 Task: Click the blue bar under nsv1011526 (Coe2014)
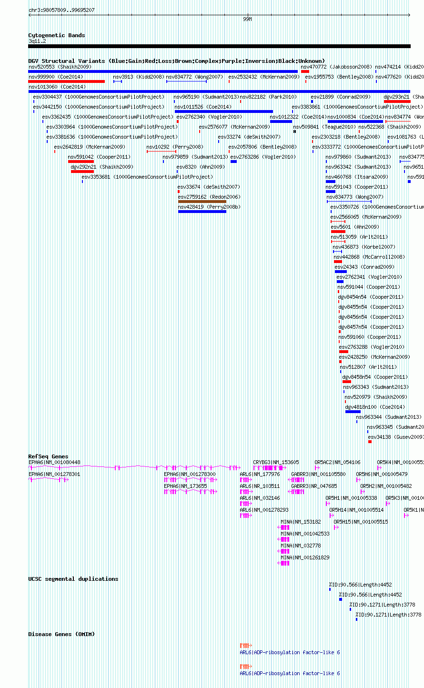click(x=224, y=111)
